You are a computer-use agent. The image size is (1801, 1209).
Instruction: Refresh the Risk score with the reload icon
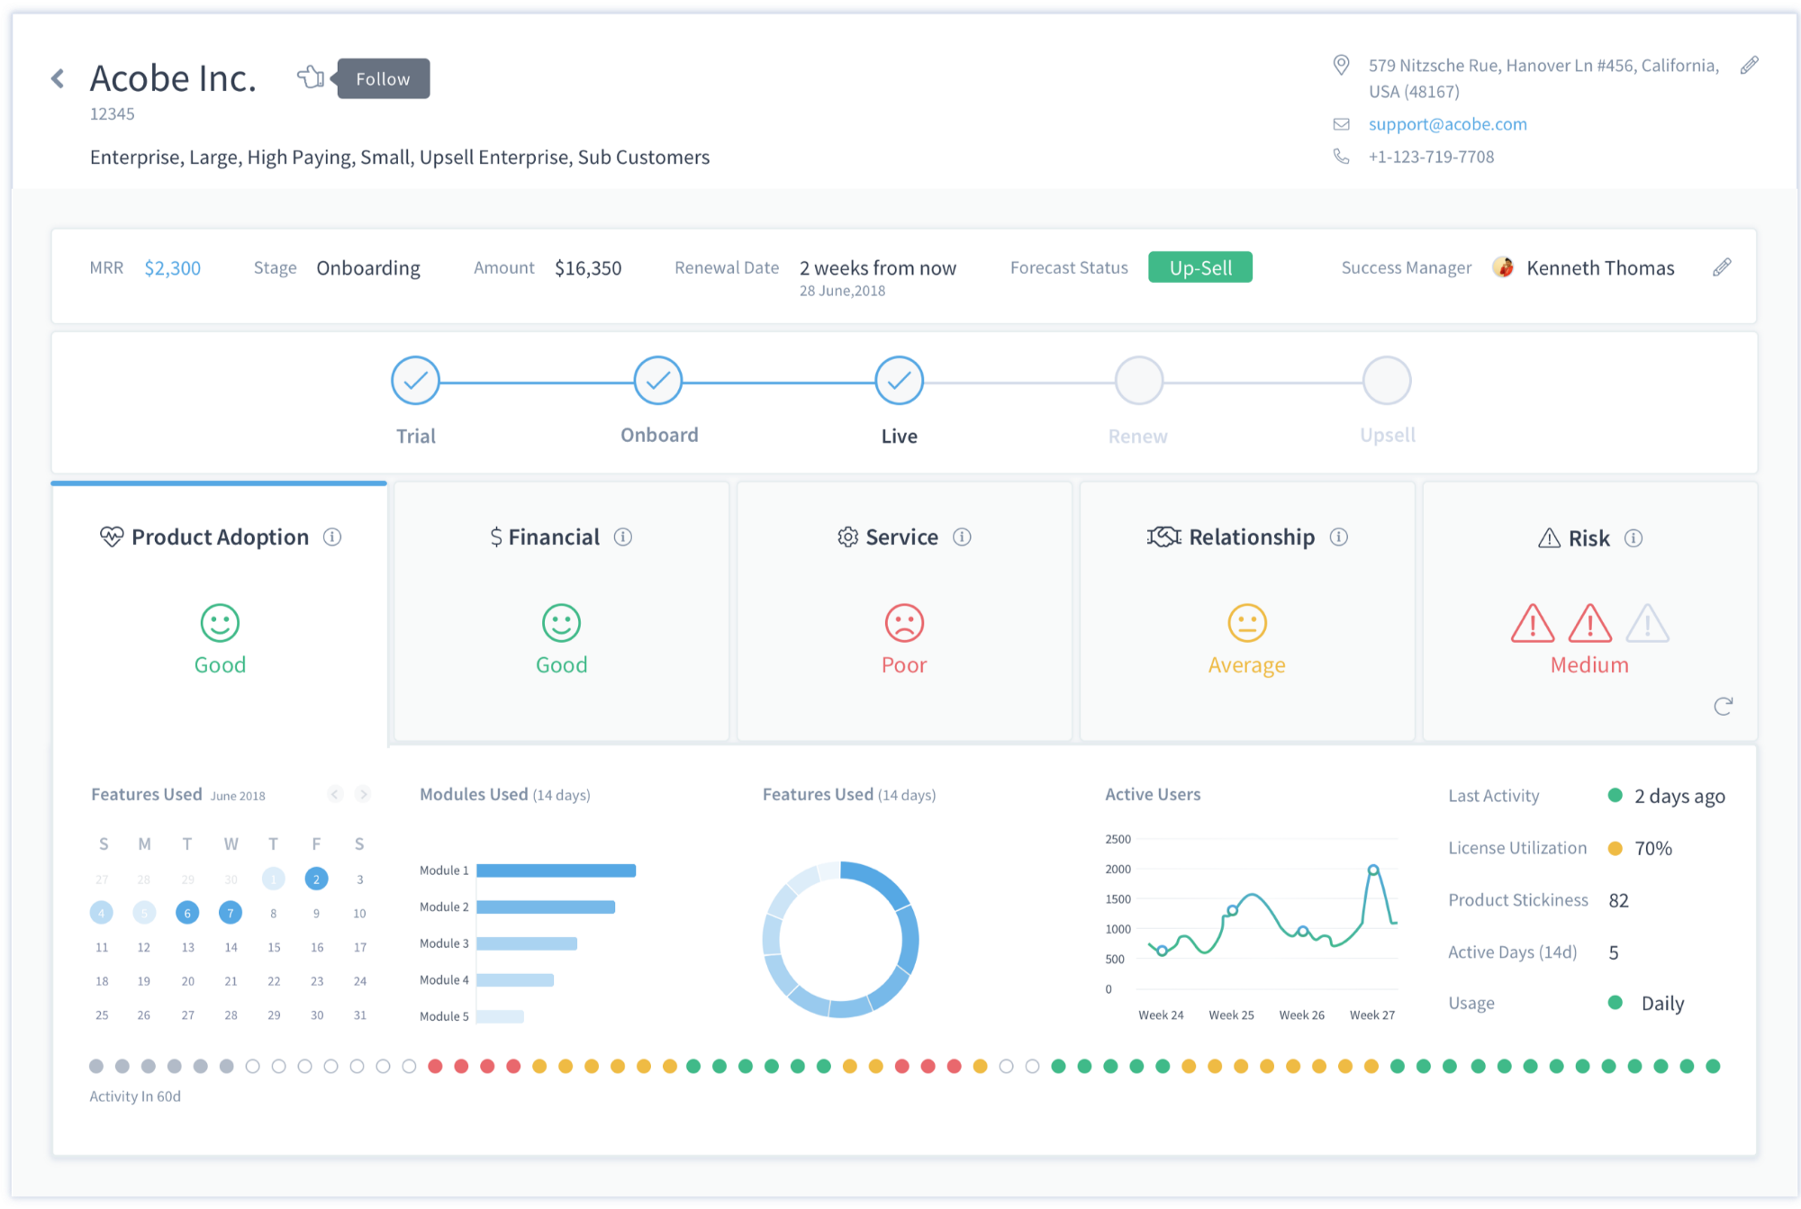tap(1724, 706)
